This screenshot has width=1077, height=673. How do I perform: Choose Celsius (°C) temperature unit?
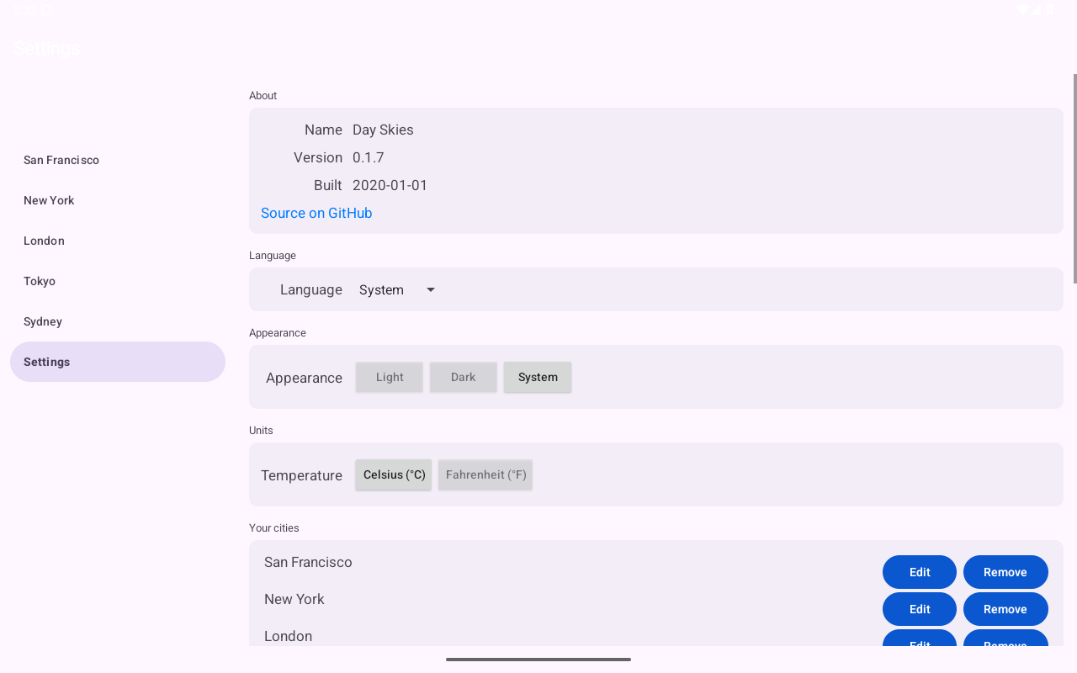(x=394, y=474)
